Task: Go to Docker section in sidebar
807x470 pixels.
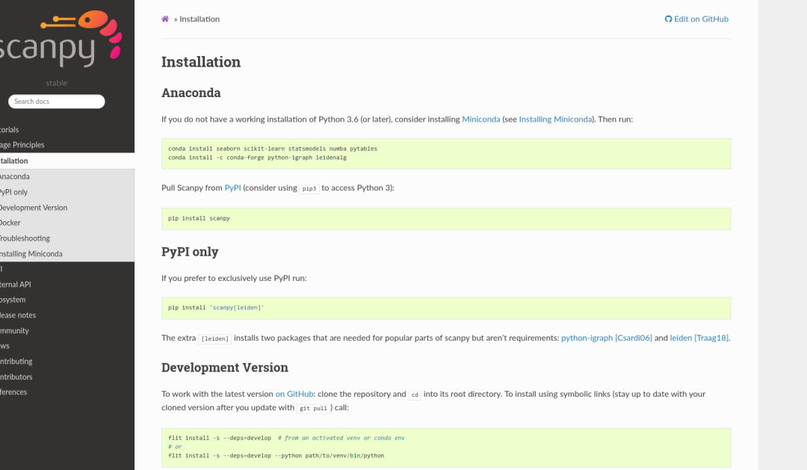Action: tap(67, 223)
